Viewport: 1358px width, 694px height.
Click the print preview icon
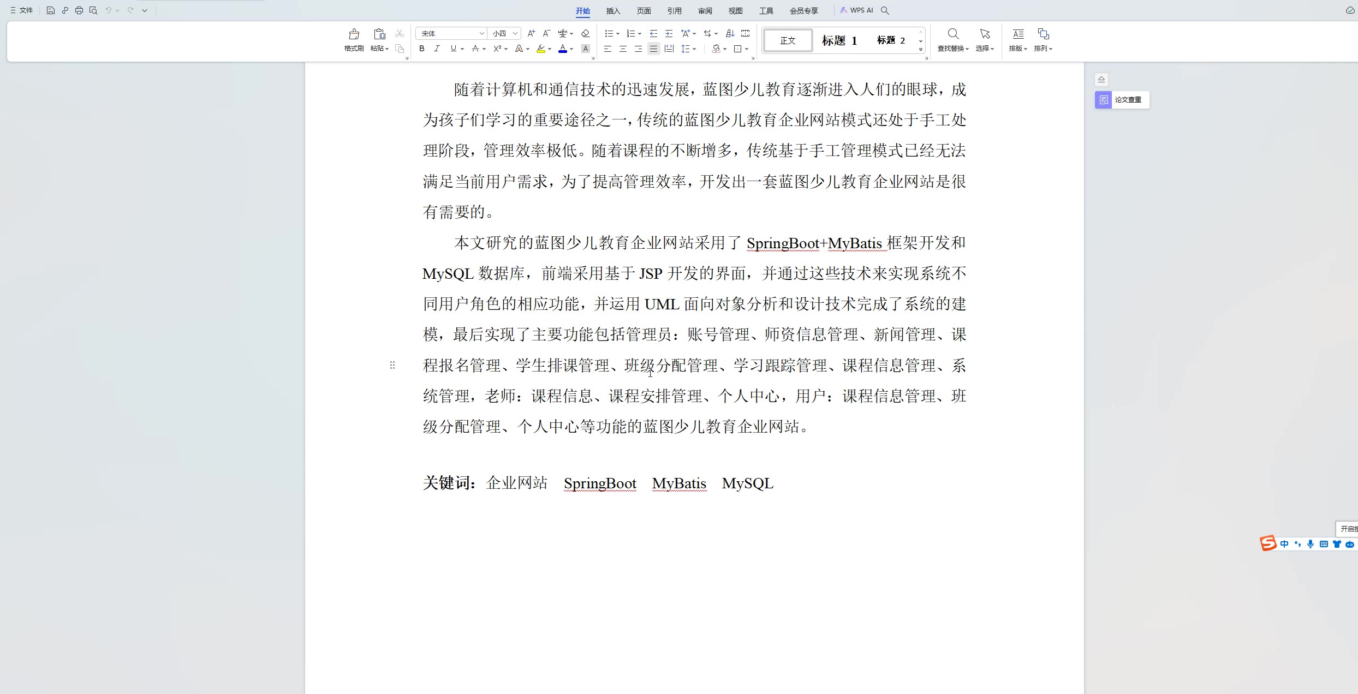pos(93,10)
